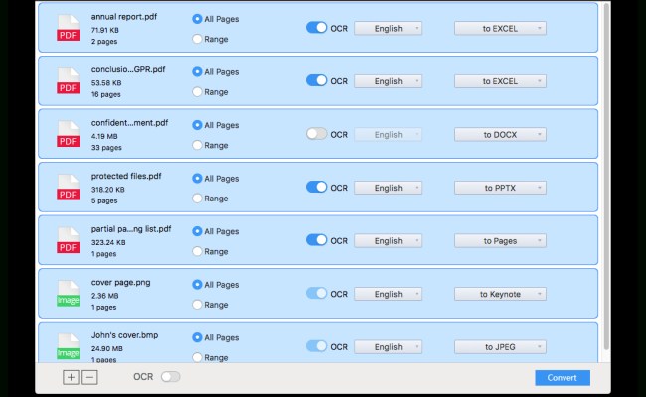Open English language dropdown for annual report.pdf

388,29
